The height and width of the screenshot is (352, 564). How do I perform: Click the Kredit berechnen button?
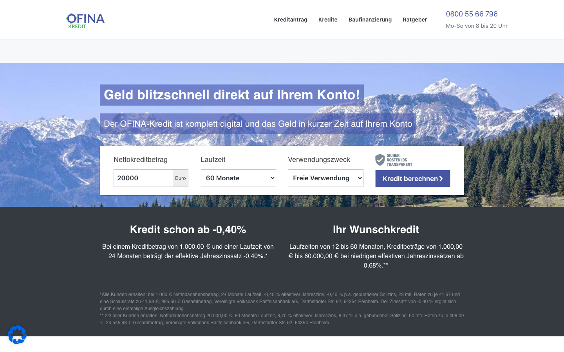click(x=413, y=178)
